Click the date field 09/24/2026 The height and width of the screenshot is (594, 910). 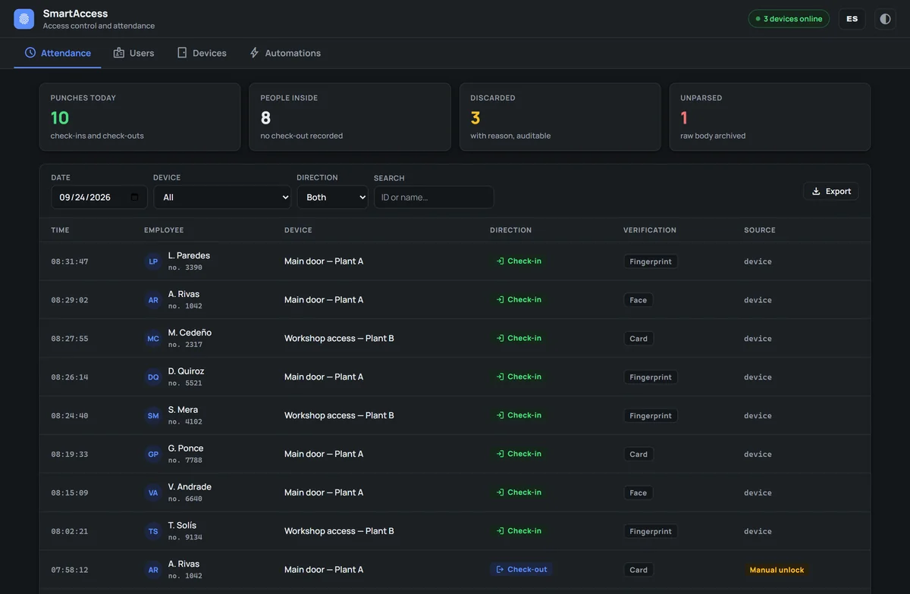pos(99,197)
